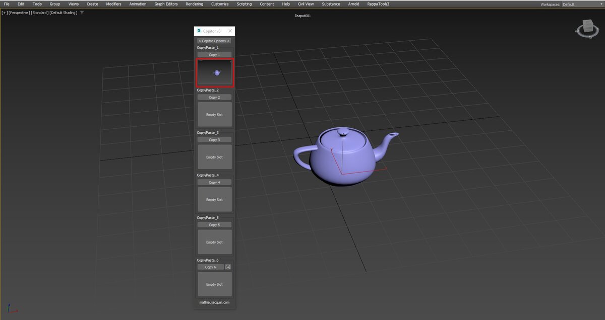Click the Copy 3 button
The width and height of the screenshot is (605, 320).
[x=214, y=139]
